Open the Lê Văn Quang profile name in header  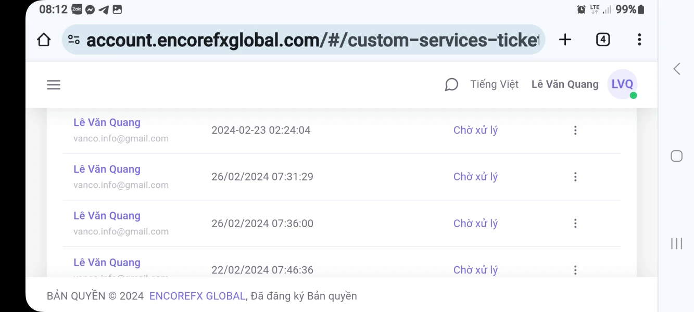point(565,84)
